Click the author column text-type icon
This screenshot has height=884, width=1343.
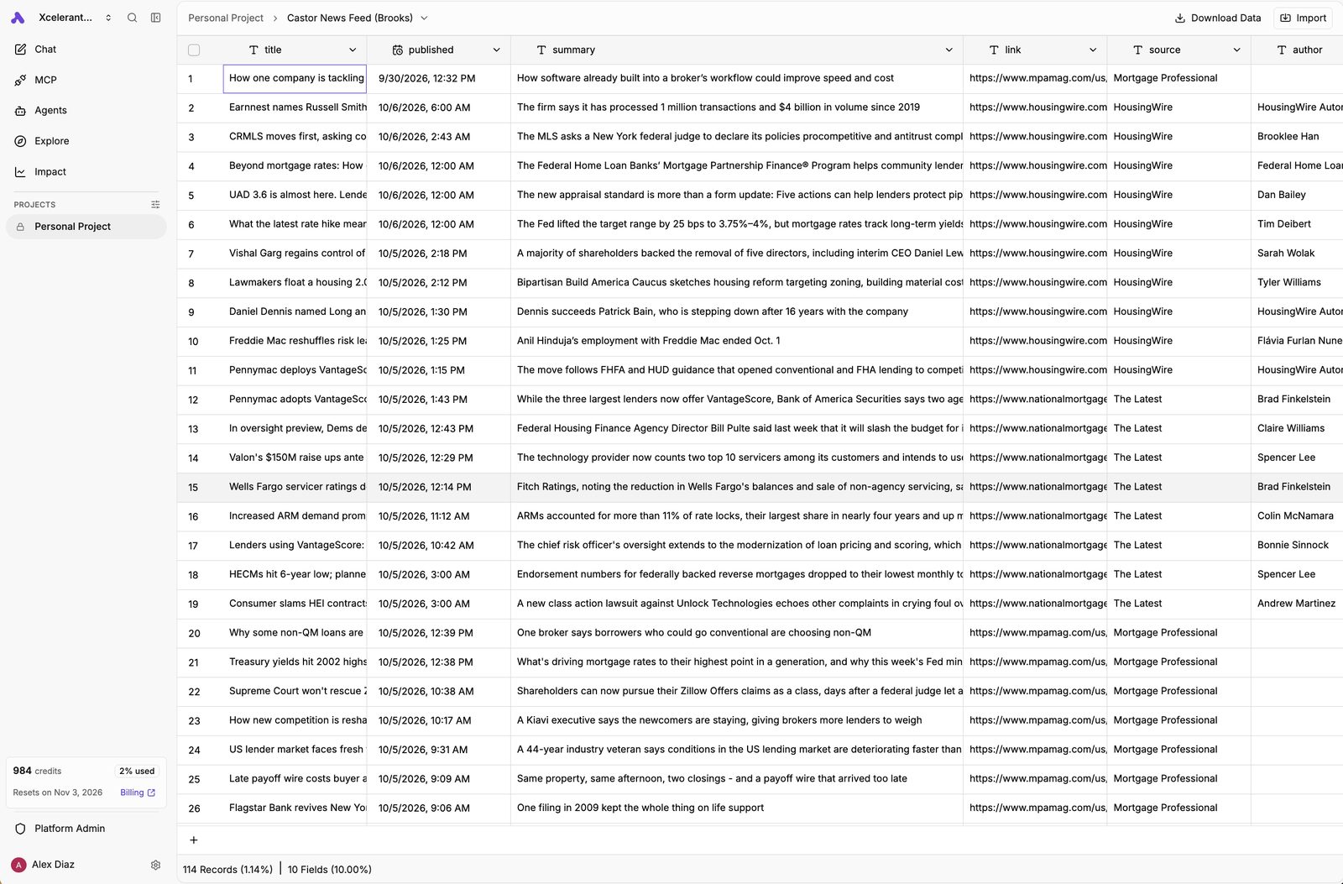pos(1282,50)
